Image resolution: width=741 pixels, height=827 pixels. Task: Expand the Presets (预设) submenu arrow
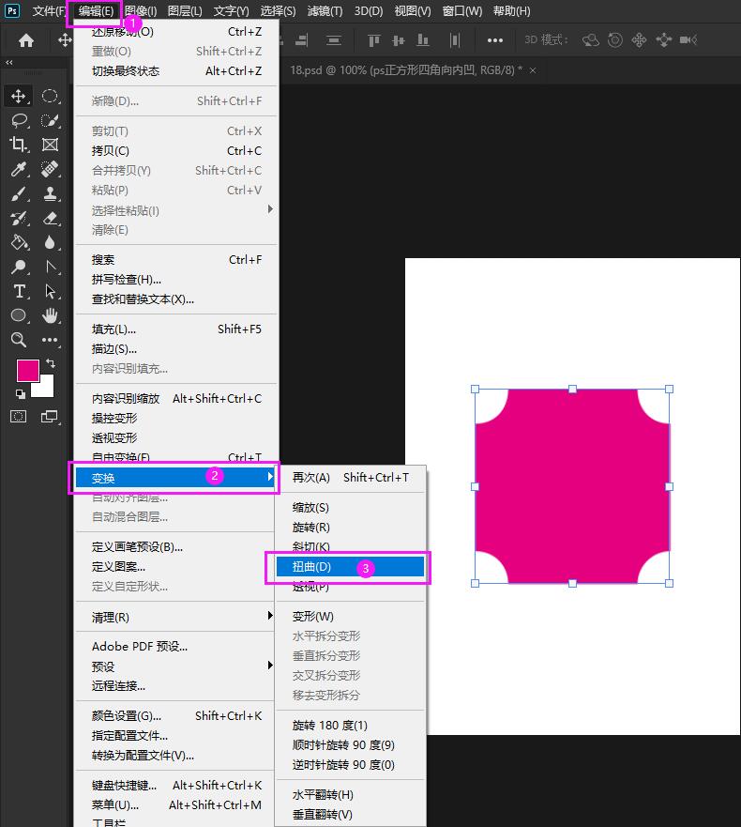pyautogui.click(x=270, y=666)
